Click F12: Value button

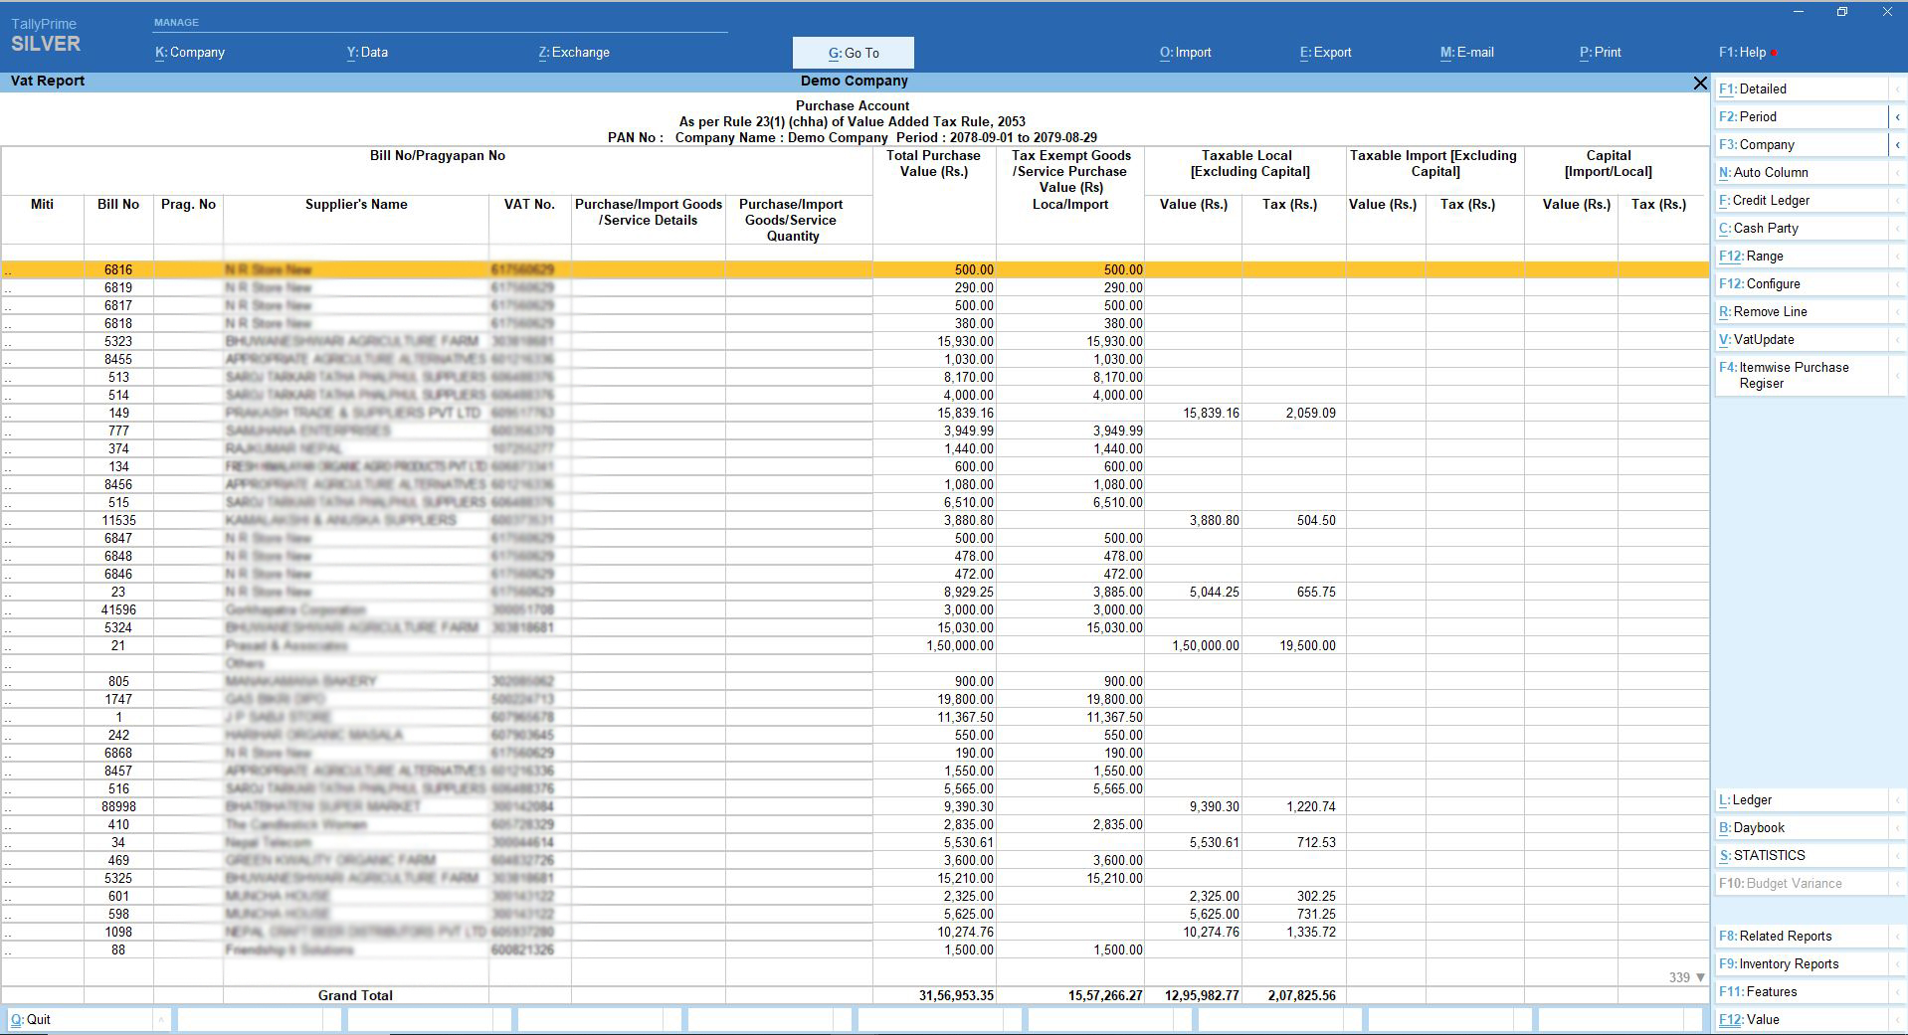(x=1801, y=1019)
